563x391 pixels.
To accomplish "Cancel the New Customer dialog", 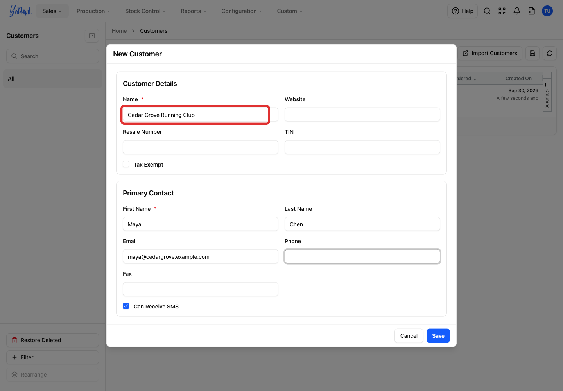I will [409, 336].
